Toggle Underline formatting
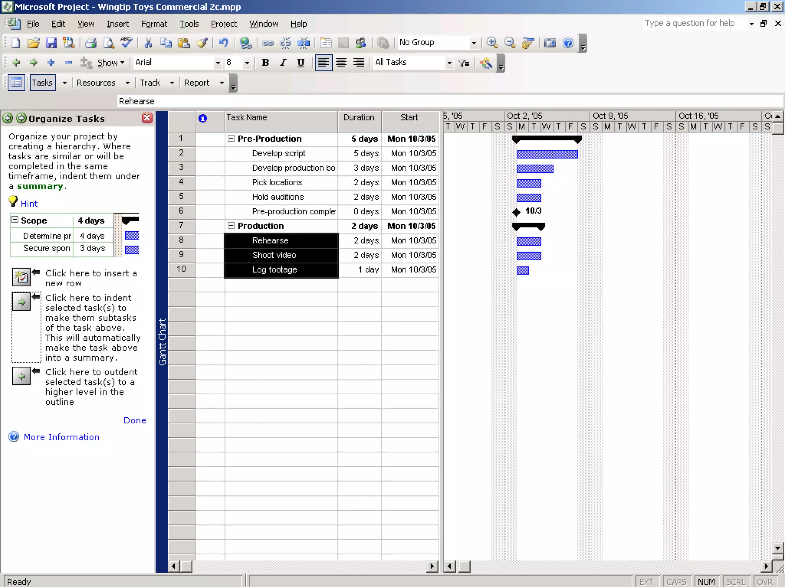 (x=301, y=62)
